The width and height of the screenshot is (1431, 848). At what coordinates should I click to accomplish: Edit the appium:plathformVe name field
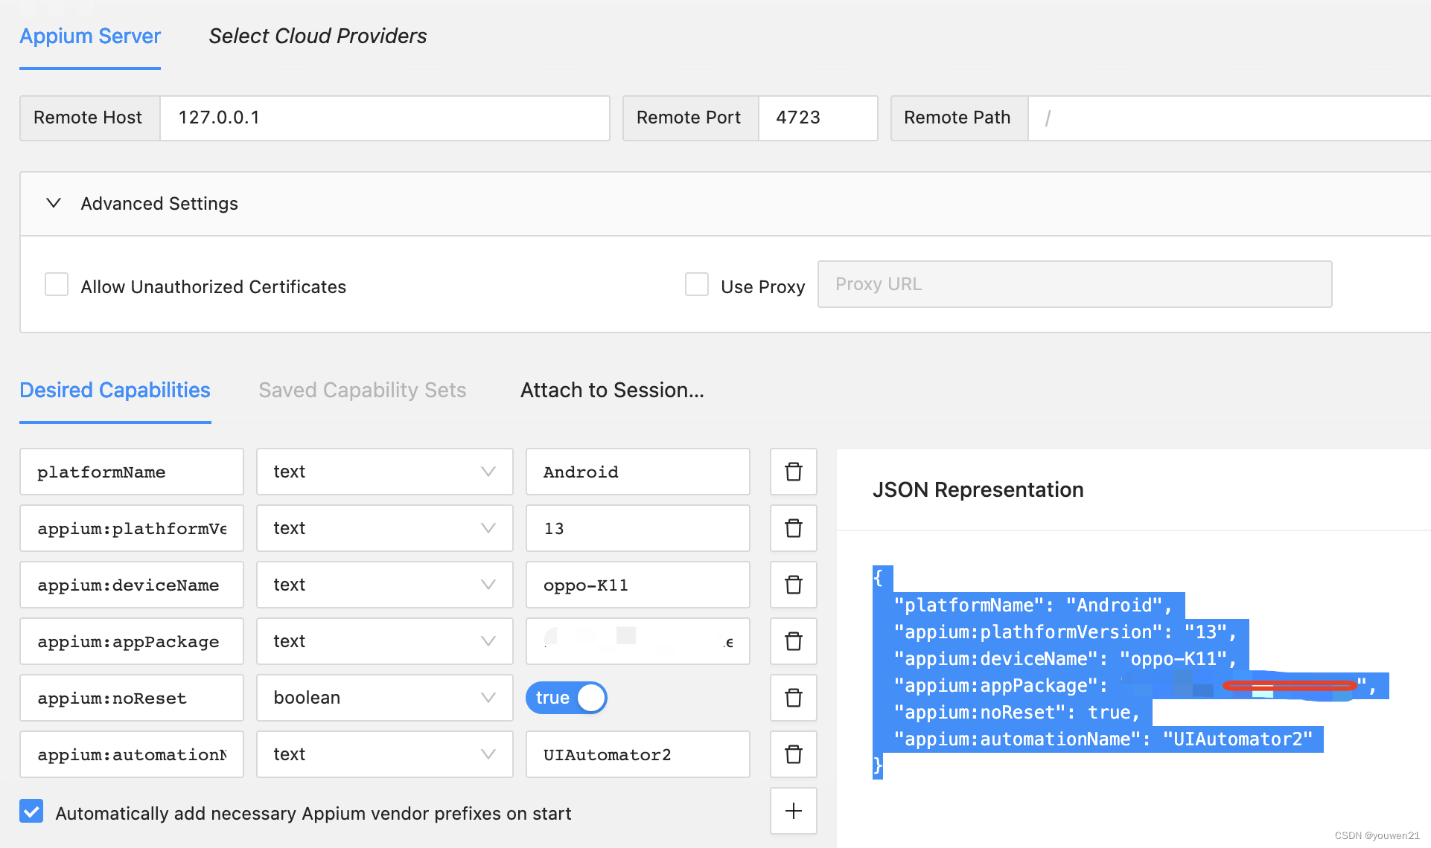click(132, 528)
